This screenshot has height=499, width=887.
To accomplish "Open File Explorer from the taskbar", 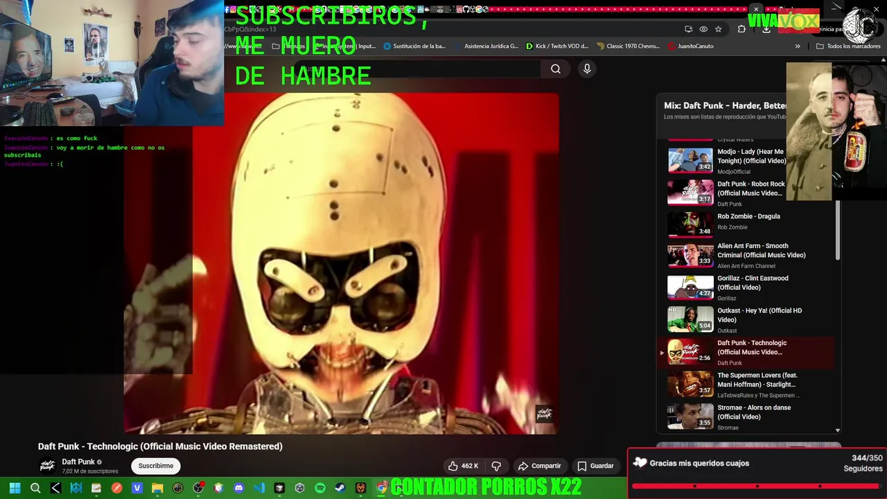I will (157, 488).
